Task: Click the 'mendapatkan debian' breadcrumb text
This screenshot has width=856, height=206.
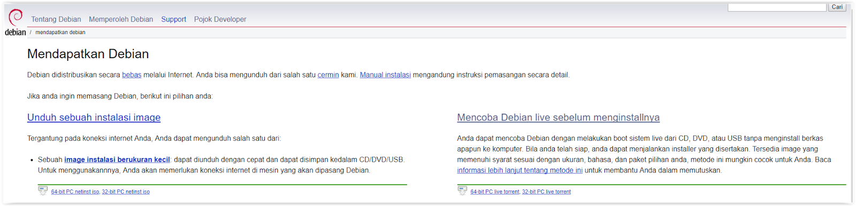Action: [x=60, y=32]
